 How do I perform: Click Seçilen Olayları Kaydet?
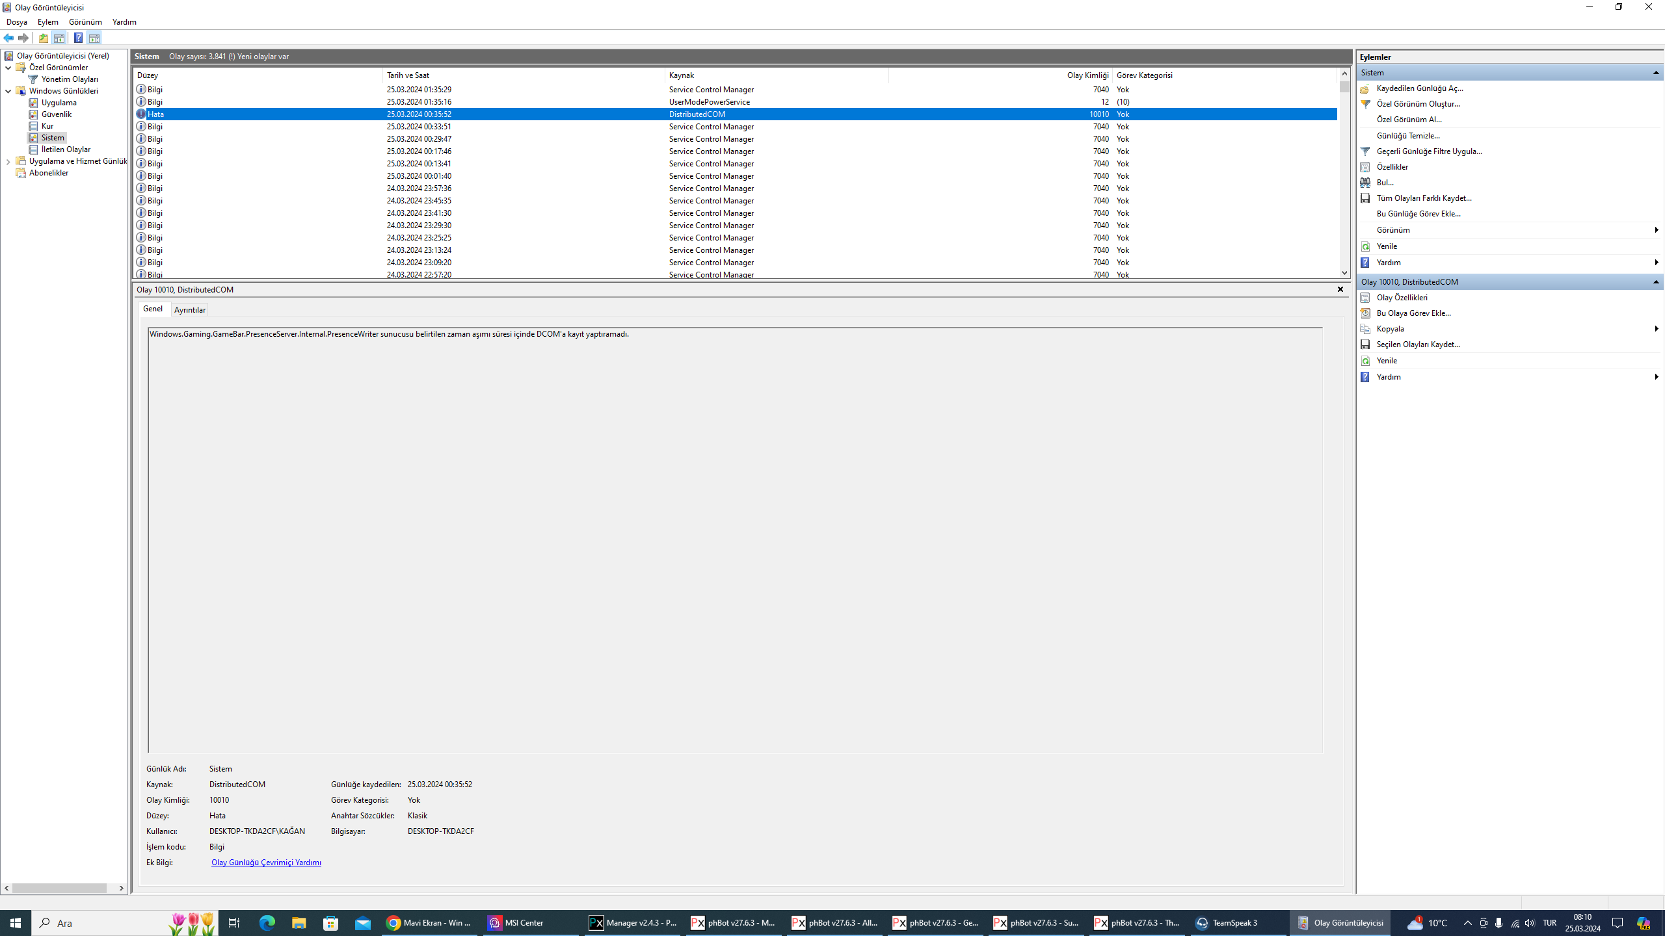1419,344
